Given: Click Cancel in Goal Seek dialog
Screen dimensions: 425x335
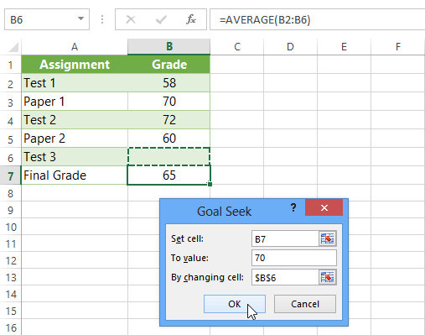Looking at the screenshot, I should click(x=305, y=304).
